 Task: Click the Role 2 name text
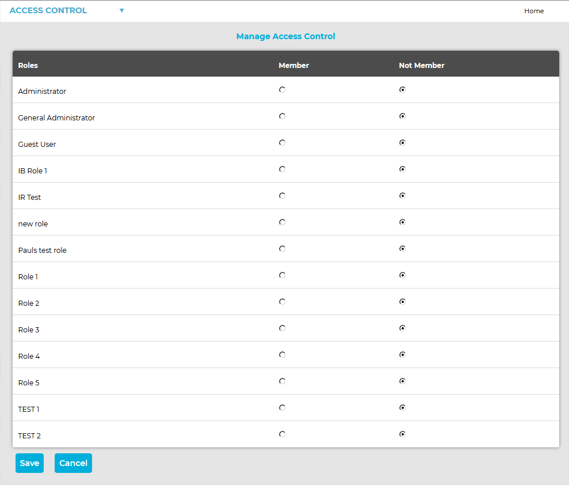[29, 304]
